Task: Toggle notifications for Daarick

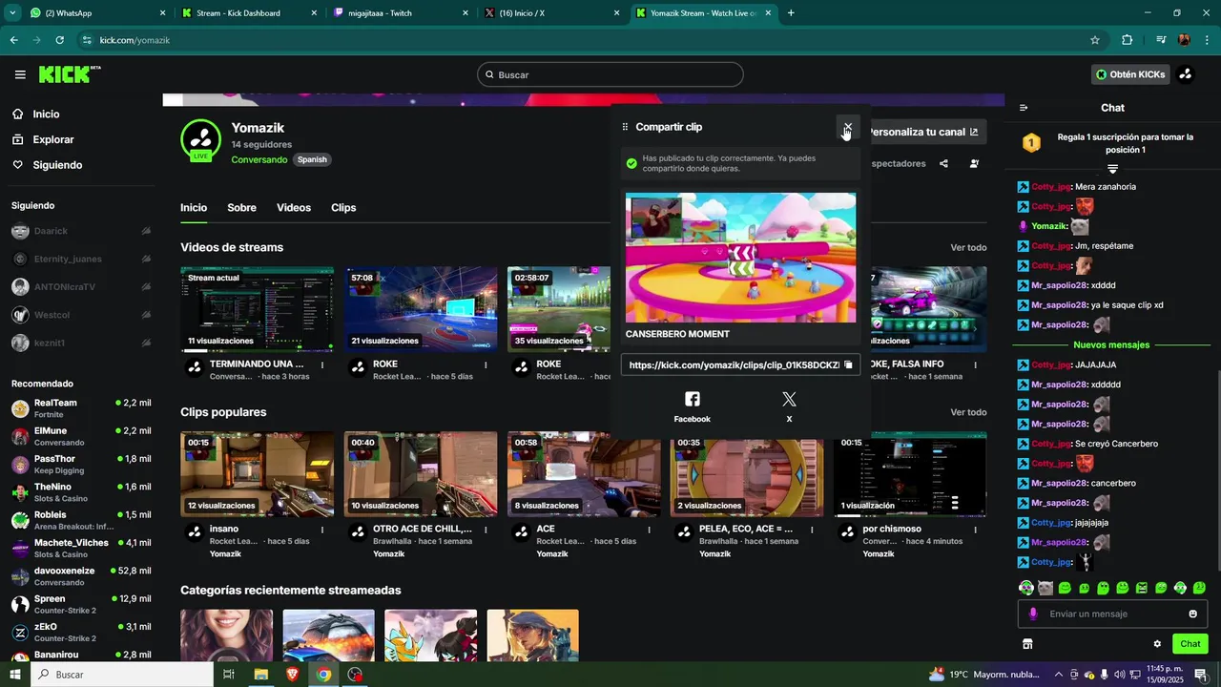Action: click(146, 231)
